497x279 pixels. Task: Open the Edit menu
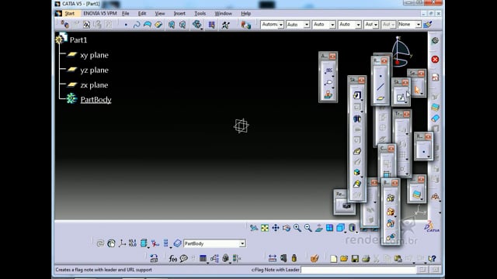coord(142,13)
